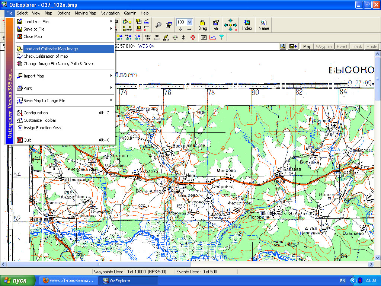This screenshot has height=286, width=381.
Task: Open the Select menu
Action: click(22, 13)
